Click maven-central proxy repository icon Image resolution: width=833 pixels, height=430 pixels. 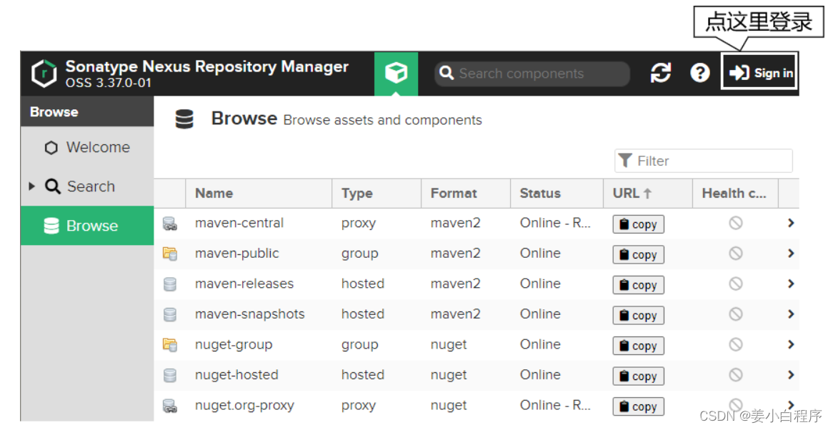(x=170, y=224)
